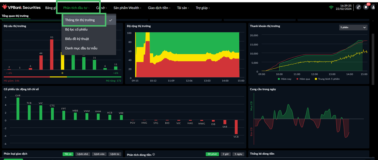Open the notifications bell icon
The image size is (378, 160).
365,7
